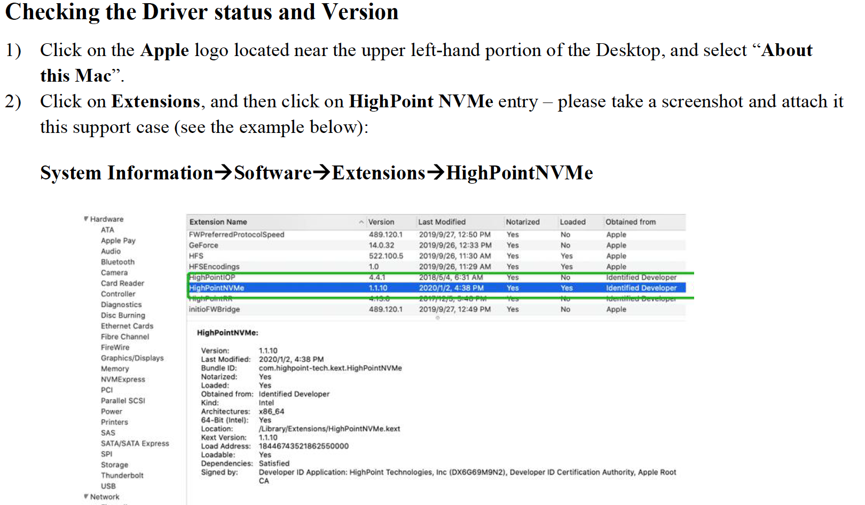Select Disc Burning entry

(x=123, y=315)
